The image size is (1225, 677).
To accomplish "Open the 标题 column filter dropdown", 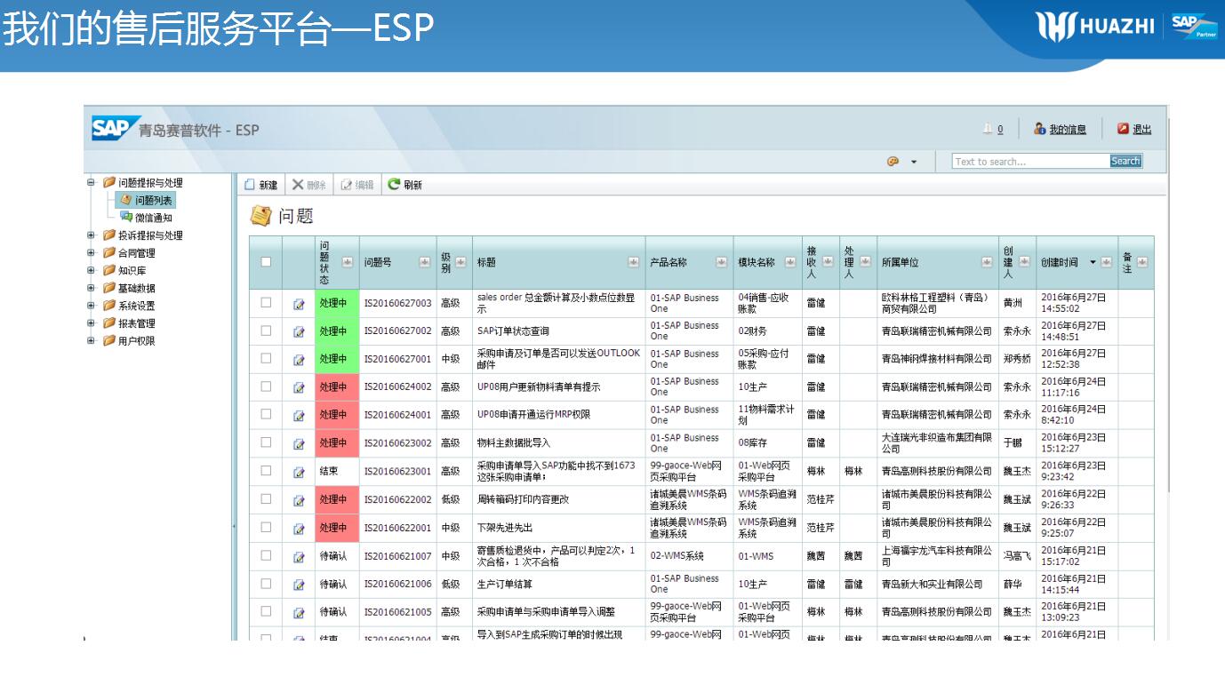I will coord(634,262).
